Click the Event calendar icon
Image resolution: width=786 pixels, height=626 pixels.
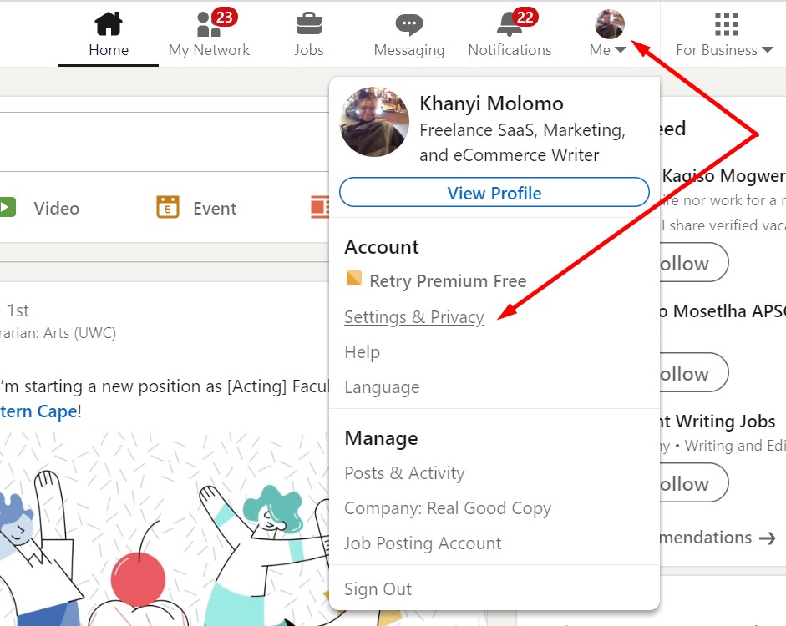point(168,207)
